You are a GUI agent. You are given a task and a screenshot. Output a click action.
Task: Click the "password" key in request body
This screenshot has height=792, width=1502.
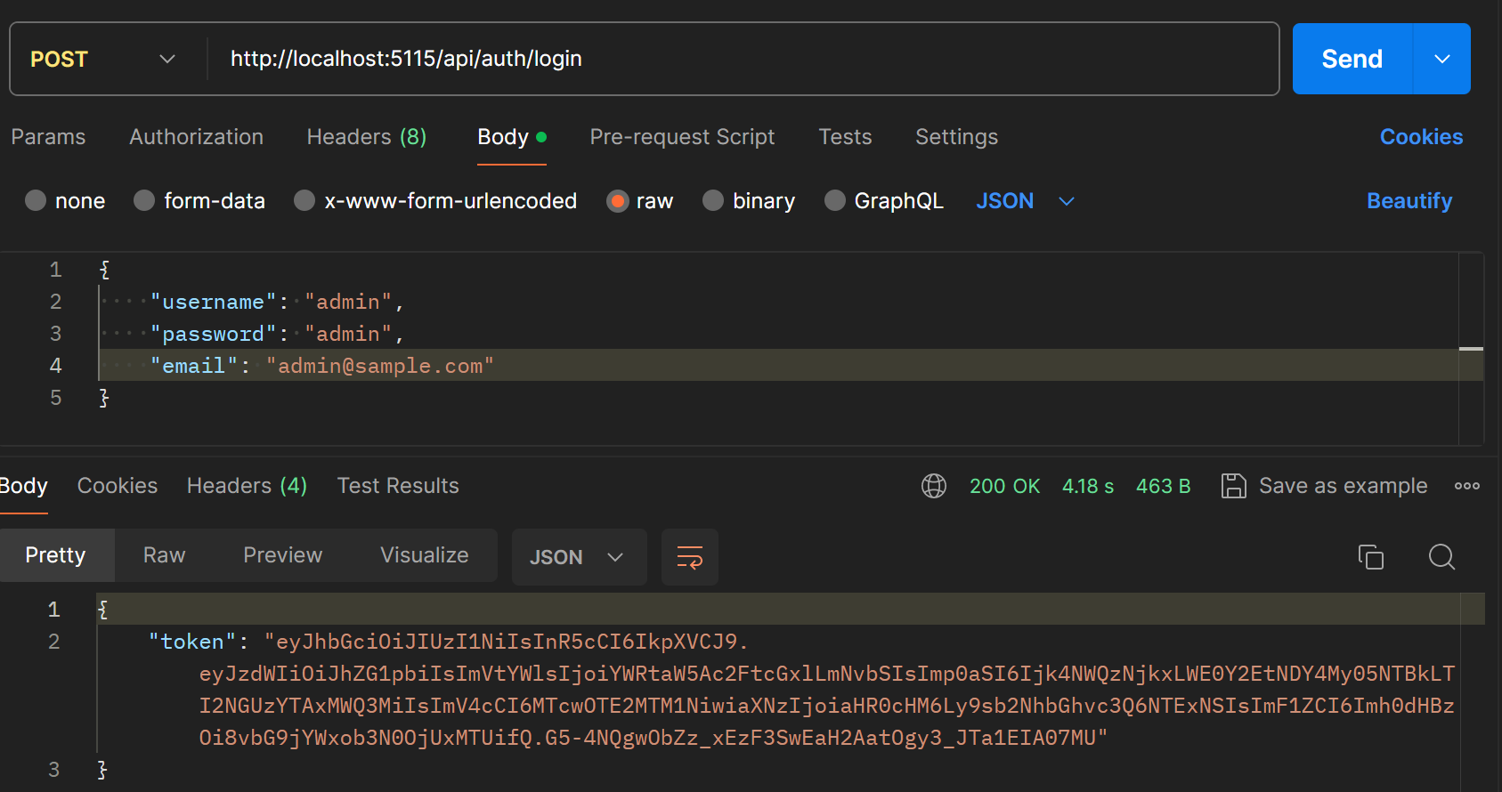[x=214, y=335]
